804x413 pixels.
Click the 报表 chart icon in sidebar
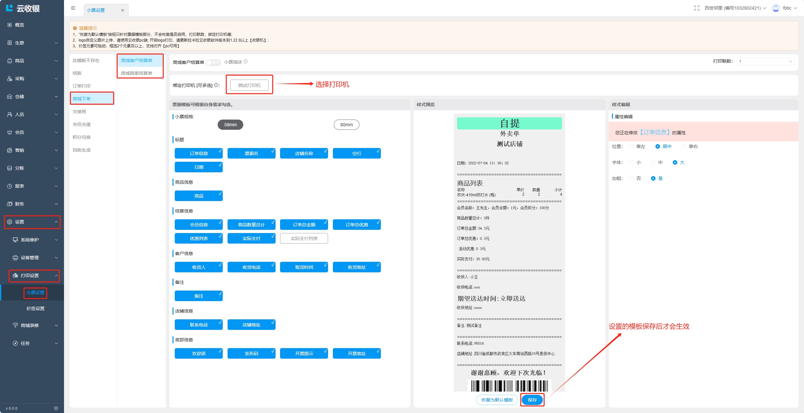[x=10, y=186]
